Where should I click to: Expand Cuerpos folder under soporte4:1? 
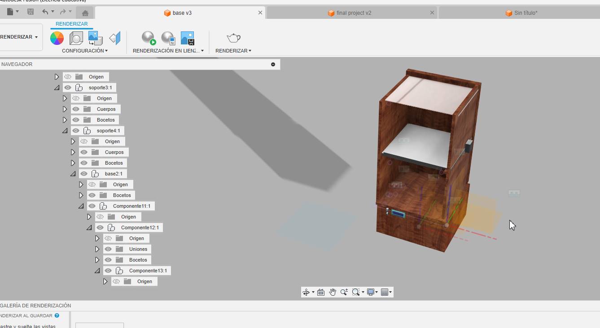[73, 152]
